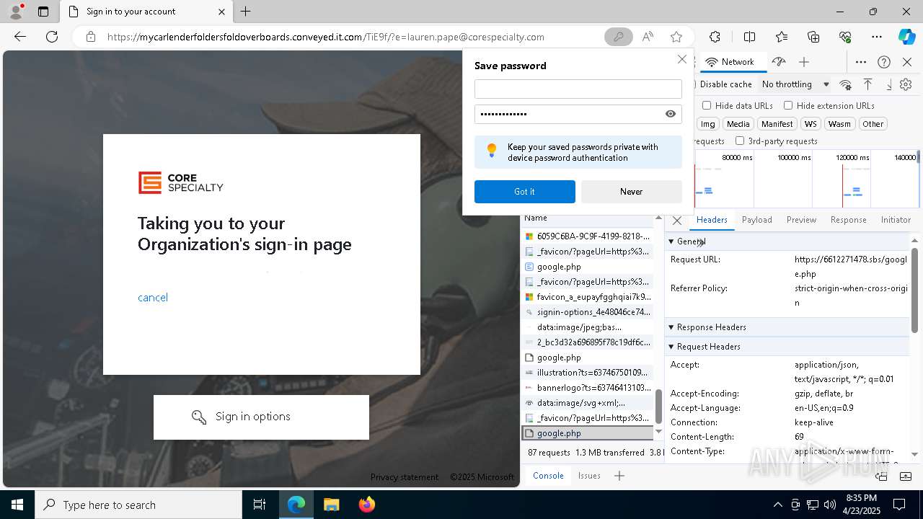Export HAR file with down arrow
923x519 pixels.
coord(888,84)
